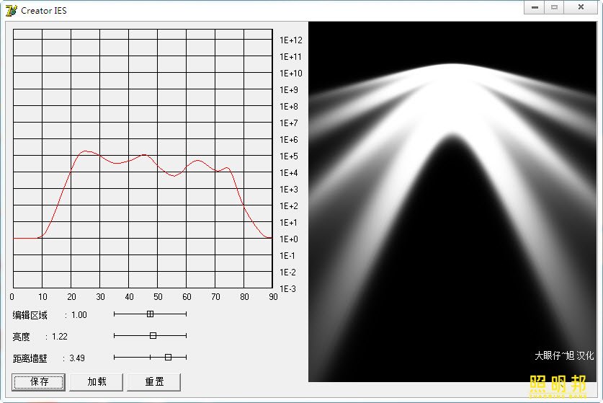Click the maximize window button
603x403 pixels.
point(554,7)
